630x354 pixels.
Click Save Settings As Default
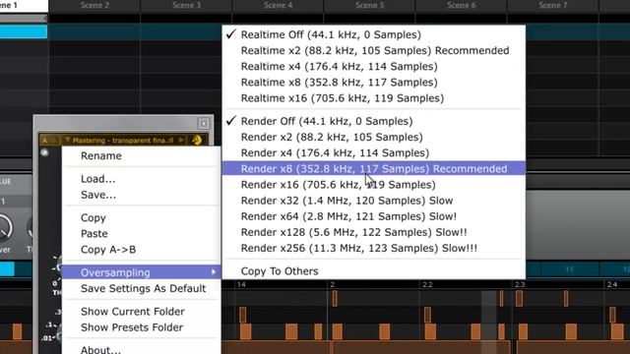point(143,288)
